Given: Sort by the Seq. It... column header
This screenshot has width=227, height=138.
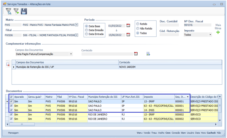Looking at the screenshot, I should point(182,97).
